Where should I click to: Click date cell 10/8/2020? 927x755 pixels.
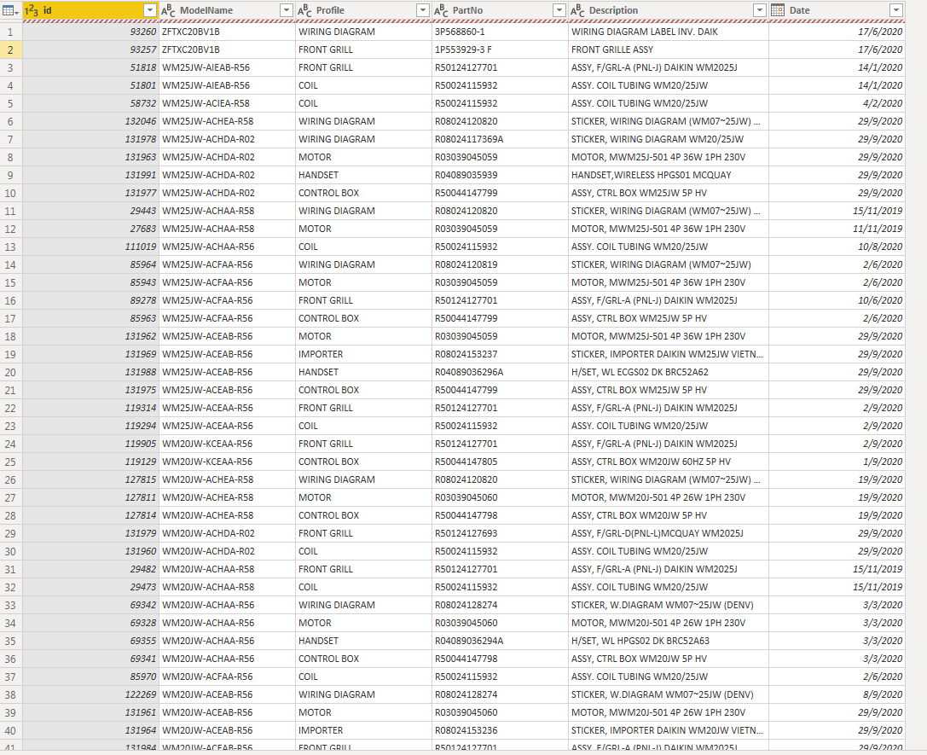point(837,247)
